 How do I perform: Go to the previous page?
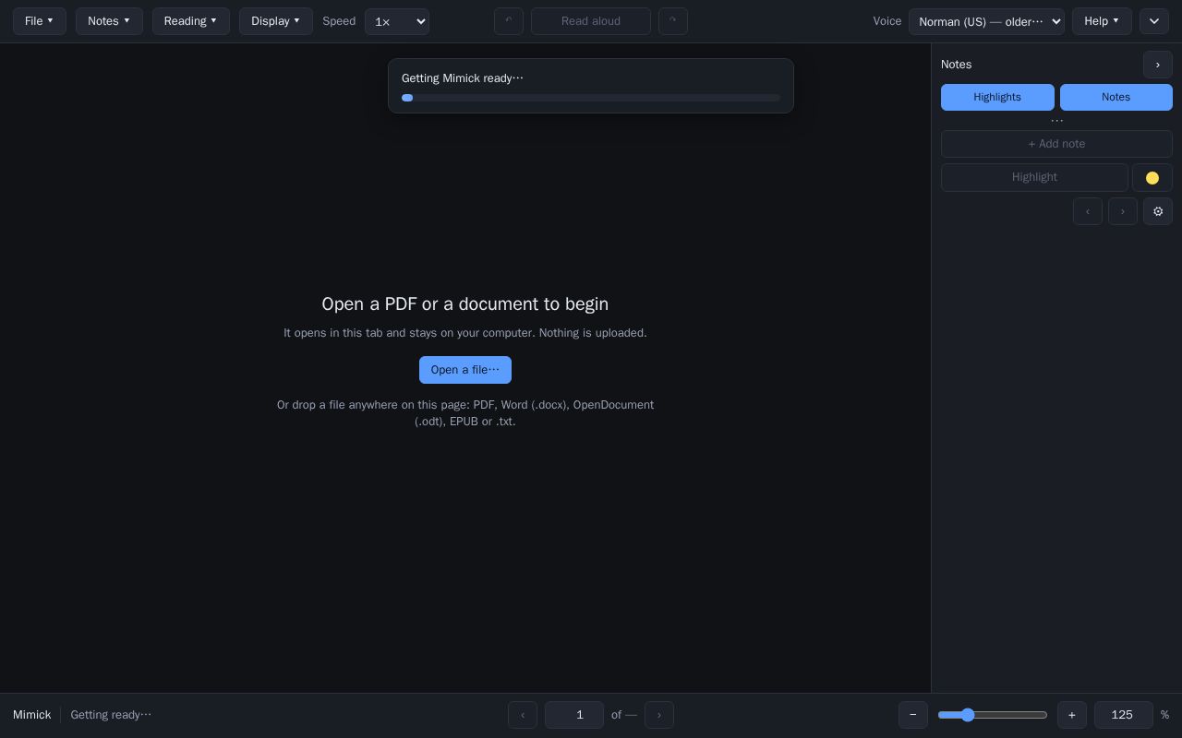[x=523, y=715]
